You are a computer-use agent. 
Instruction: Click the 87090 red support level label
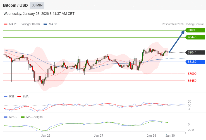click(x=192, y=74)
